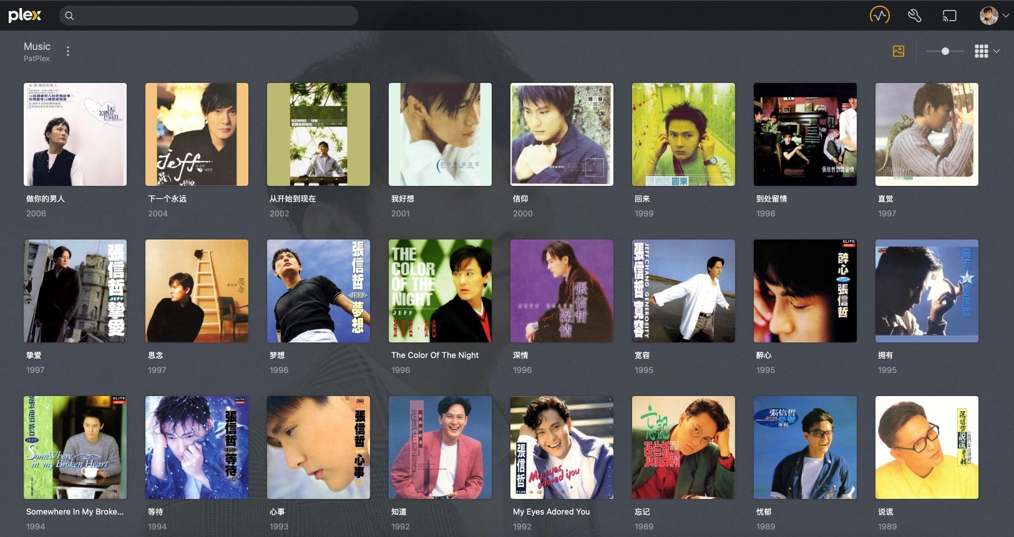Open album link 'The Color Of The Night'
This screenshot has width=1014, height=537.
tap(435, 355)
